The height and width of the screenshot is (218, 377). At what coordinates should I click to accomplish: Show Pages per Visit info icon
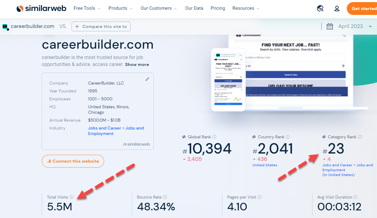click(x=260, y=197)
